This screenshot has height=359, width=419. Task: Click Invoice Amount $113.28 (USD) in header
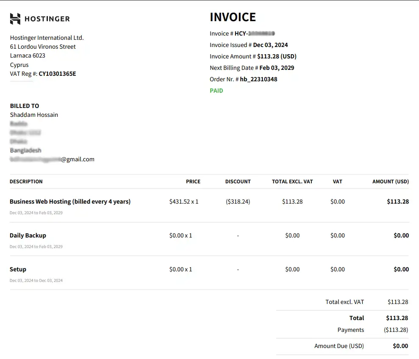pyautogui.click(x=277, y=56)
